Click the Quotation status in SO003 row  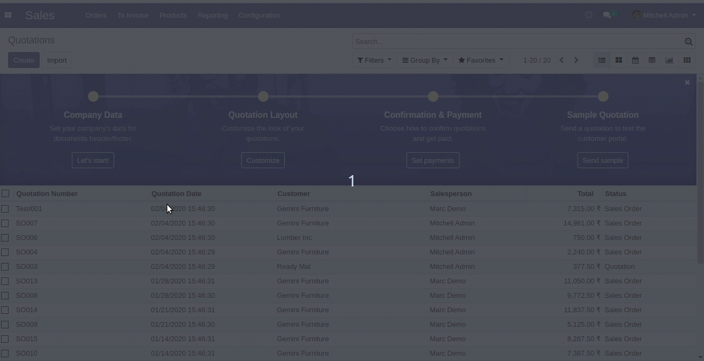tap(619, 266)
